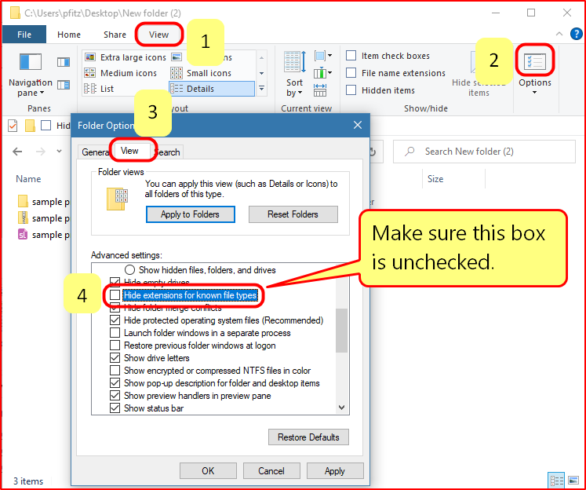Open the Help question mark icon

click(x=576, y=34)
